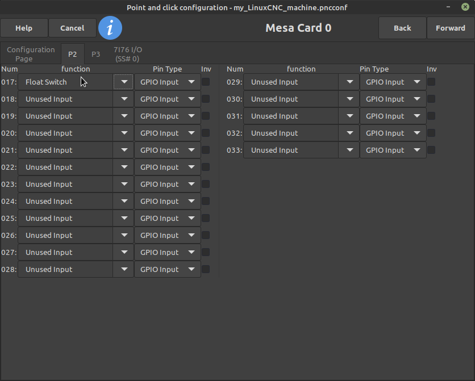The height and width of the screenshot is (381, 475).
Task: Go Back to previous page
Action: pos(402,28)
